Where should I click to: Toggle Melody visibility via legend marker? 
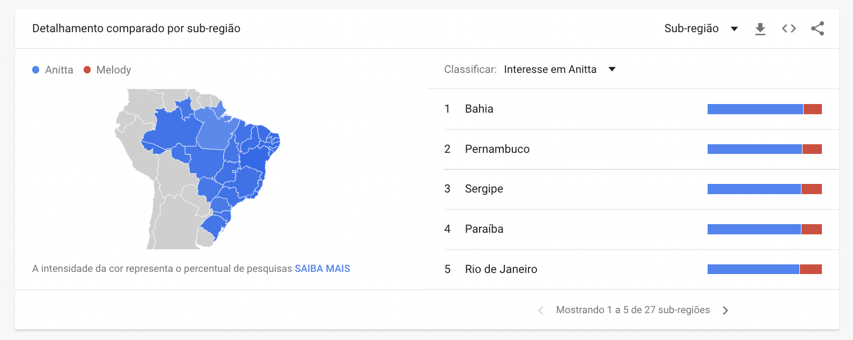pyautogui.click(x=86, y=69)
